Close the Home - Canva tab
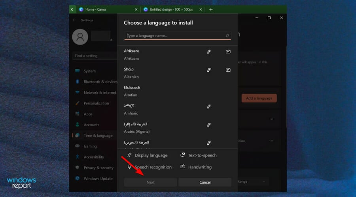 (136, 9)
